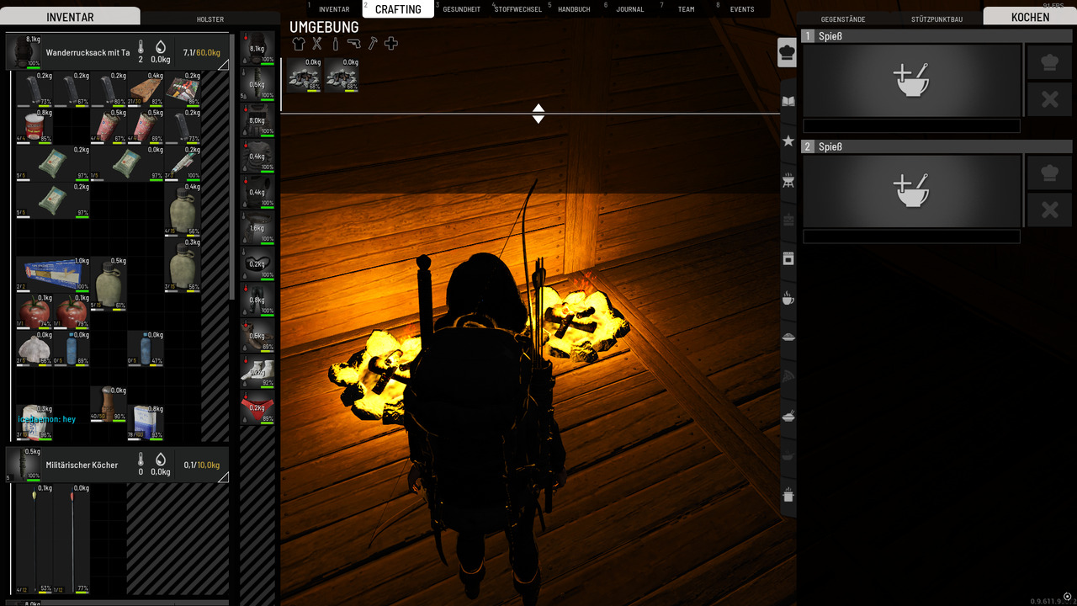Add ingredients to first Spieß recipe slot

(x=911, y=81)
